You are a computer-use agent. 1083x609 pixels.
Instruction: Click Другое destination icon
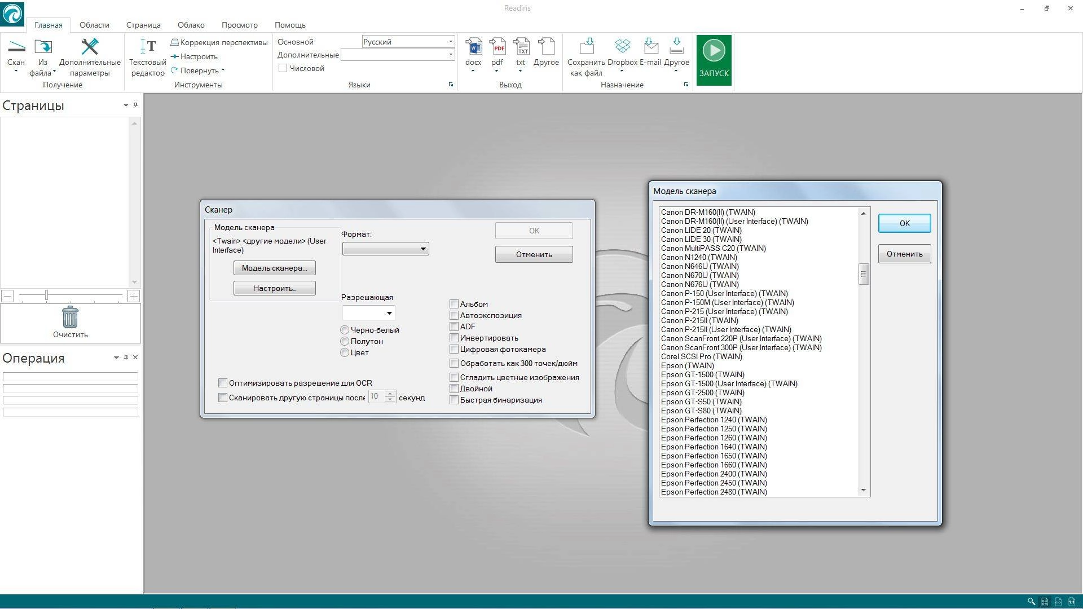click(x=676, y=47)
